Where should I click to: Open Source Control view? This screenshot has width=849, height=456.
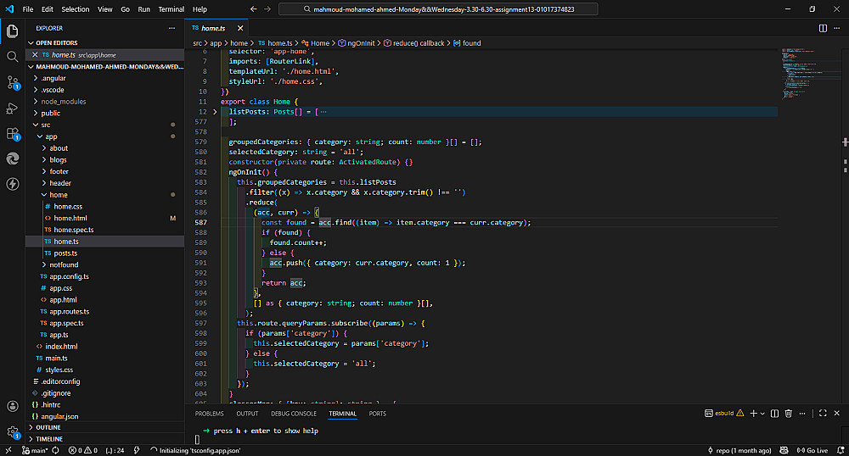pyautogui.click(x=13, y=82)
